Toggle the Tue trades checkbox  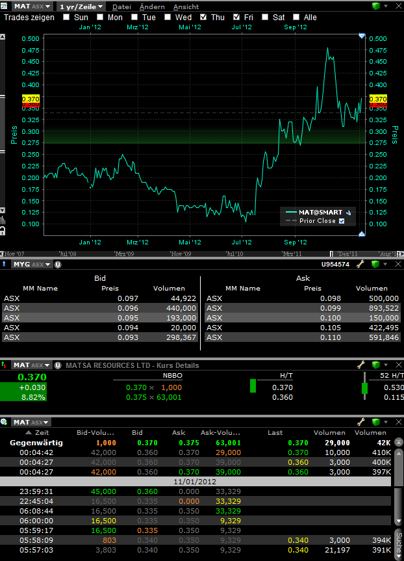coord(134,17)
